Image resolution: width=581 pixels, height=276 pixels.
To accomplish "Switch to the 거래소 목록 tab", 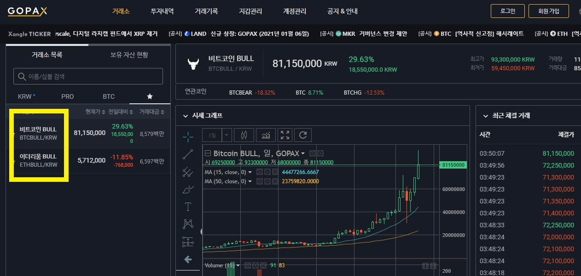I will pos(47,55).
